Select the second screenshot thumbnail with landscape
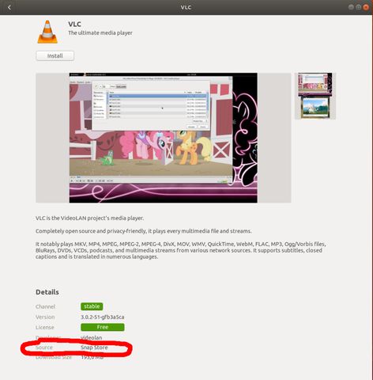This screenshot has height=380, width=373. point(315,108)
